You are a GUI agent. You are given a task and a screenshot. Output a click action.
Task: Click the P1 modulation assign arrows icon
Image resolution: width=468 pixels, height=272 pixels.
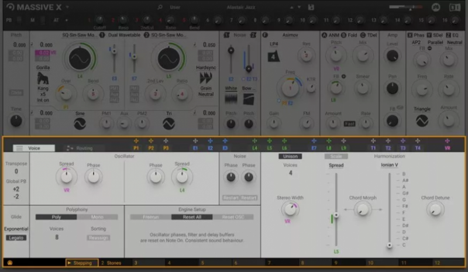pyautogui.click(x=136, y=141)
